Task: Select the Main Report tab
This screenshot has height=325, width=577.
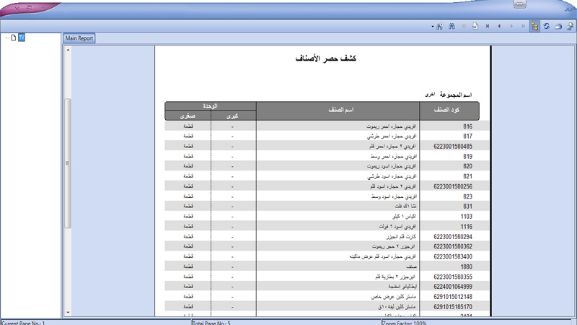Action: [x=79, y=38]
